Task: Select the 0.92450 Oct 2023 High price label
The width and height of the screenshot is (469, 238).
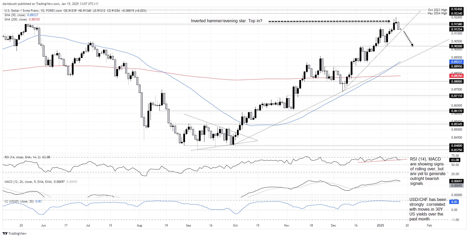Action: coord(456,9)
